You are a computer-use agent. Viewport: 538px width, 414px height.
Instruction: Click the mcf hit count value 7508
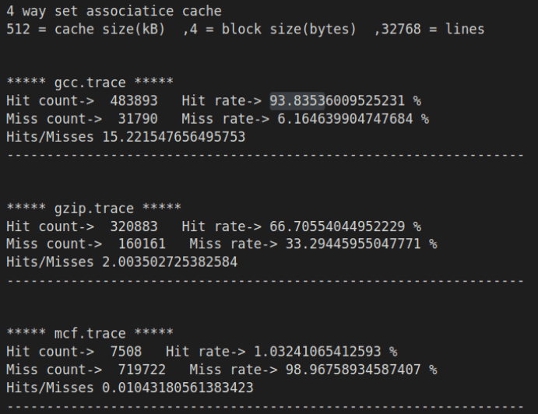(x=126, y=352)
